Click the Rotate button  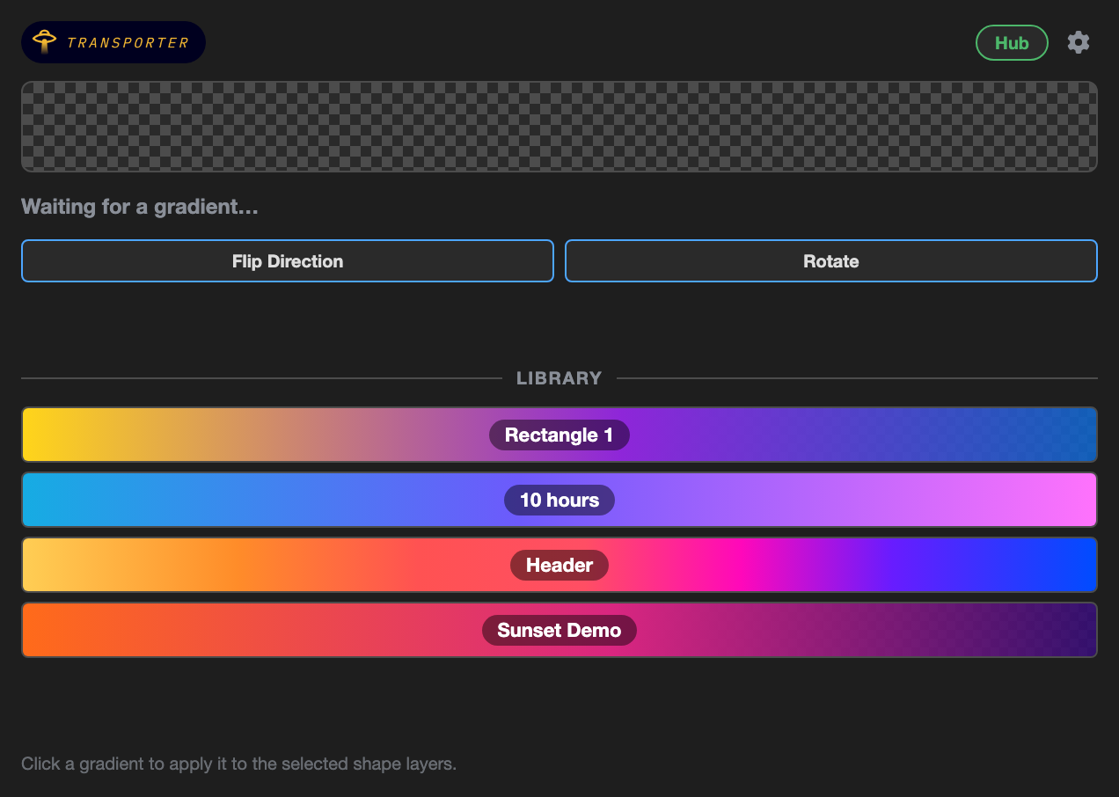coord(831,261)
